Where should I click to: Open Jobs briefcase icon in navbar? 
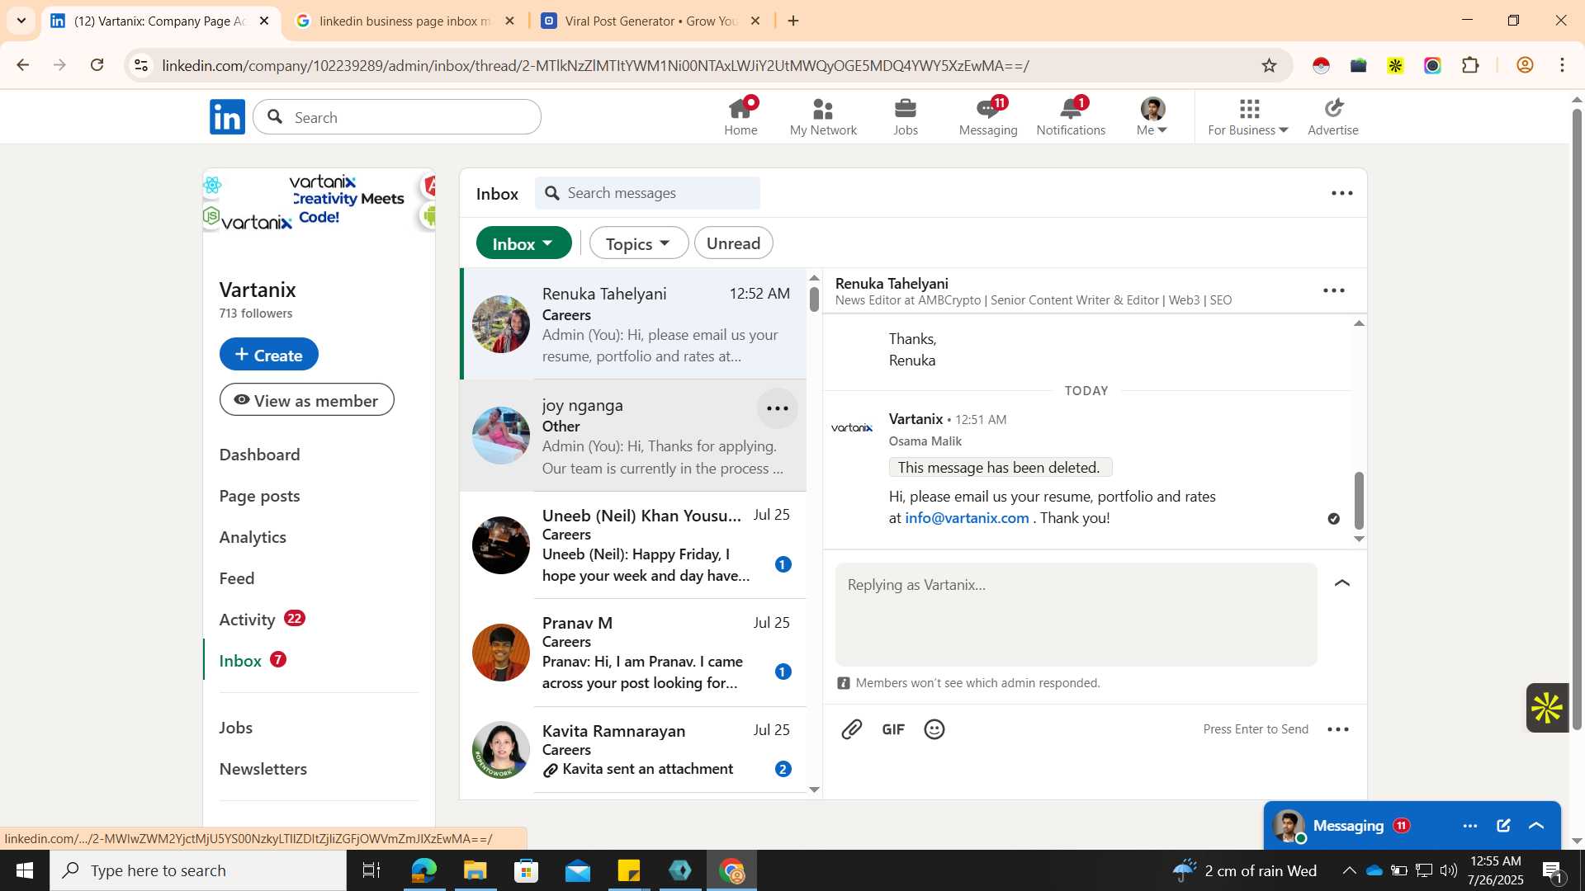tap(906, 117)
